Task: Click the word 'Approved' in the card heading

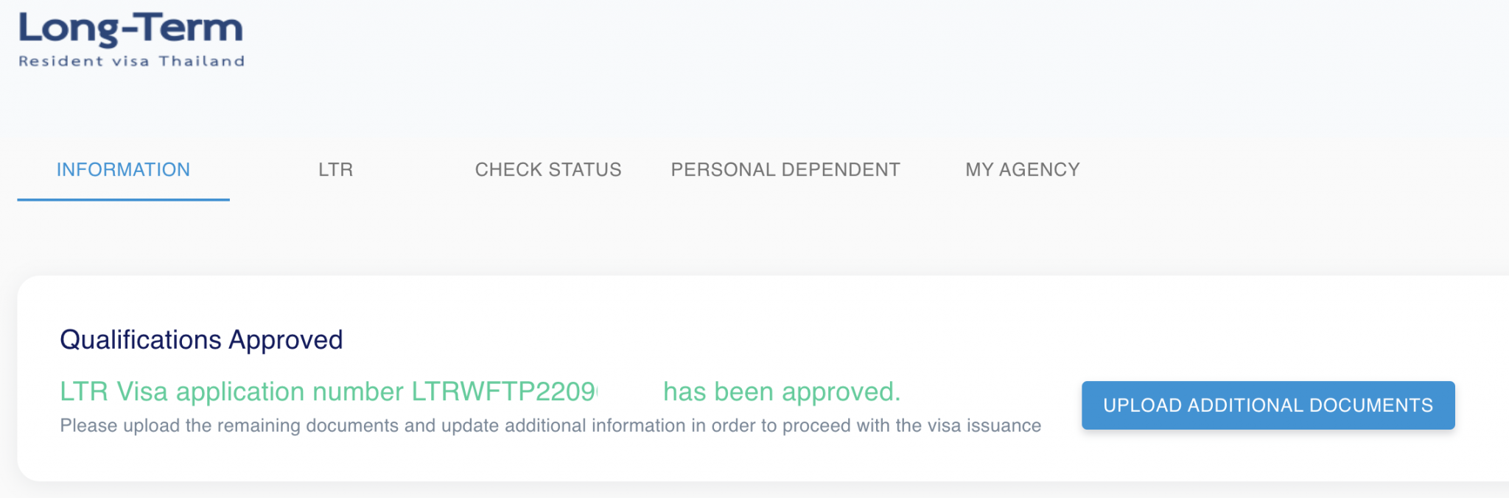Action: click(285, 340)
